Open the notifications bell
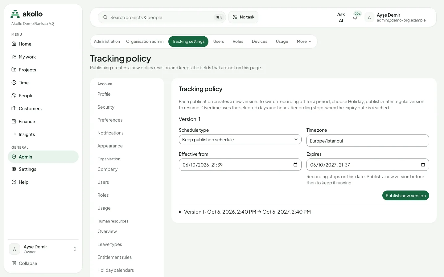 coord(355,18)
